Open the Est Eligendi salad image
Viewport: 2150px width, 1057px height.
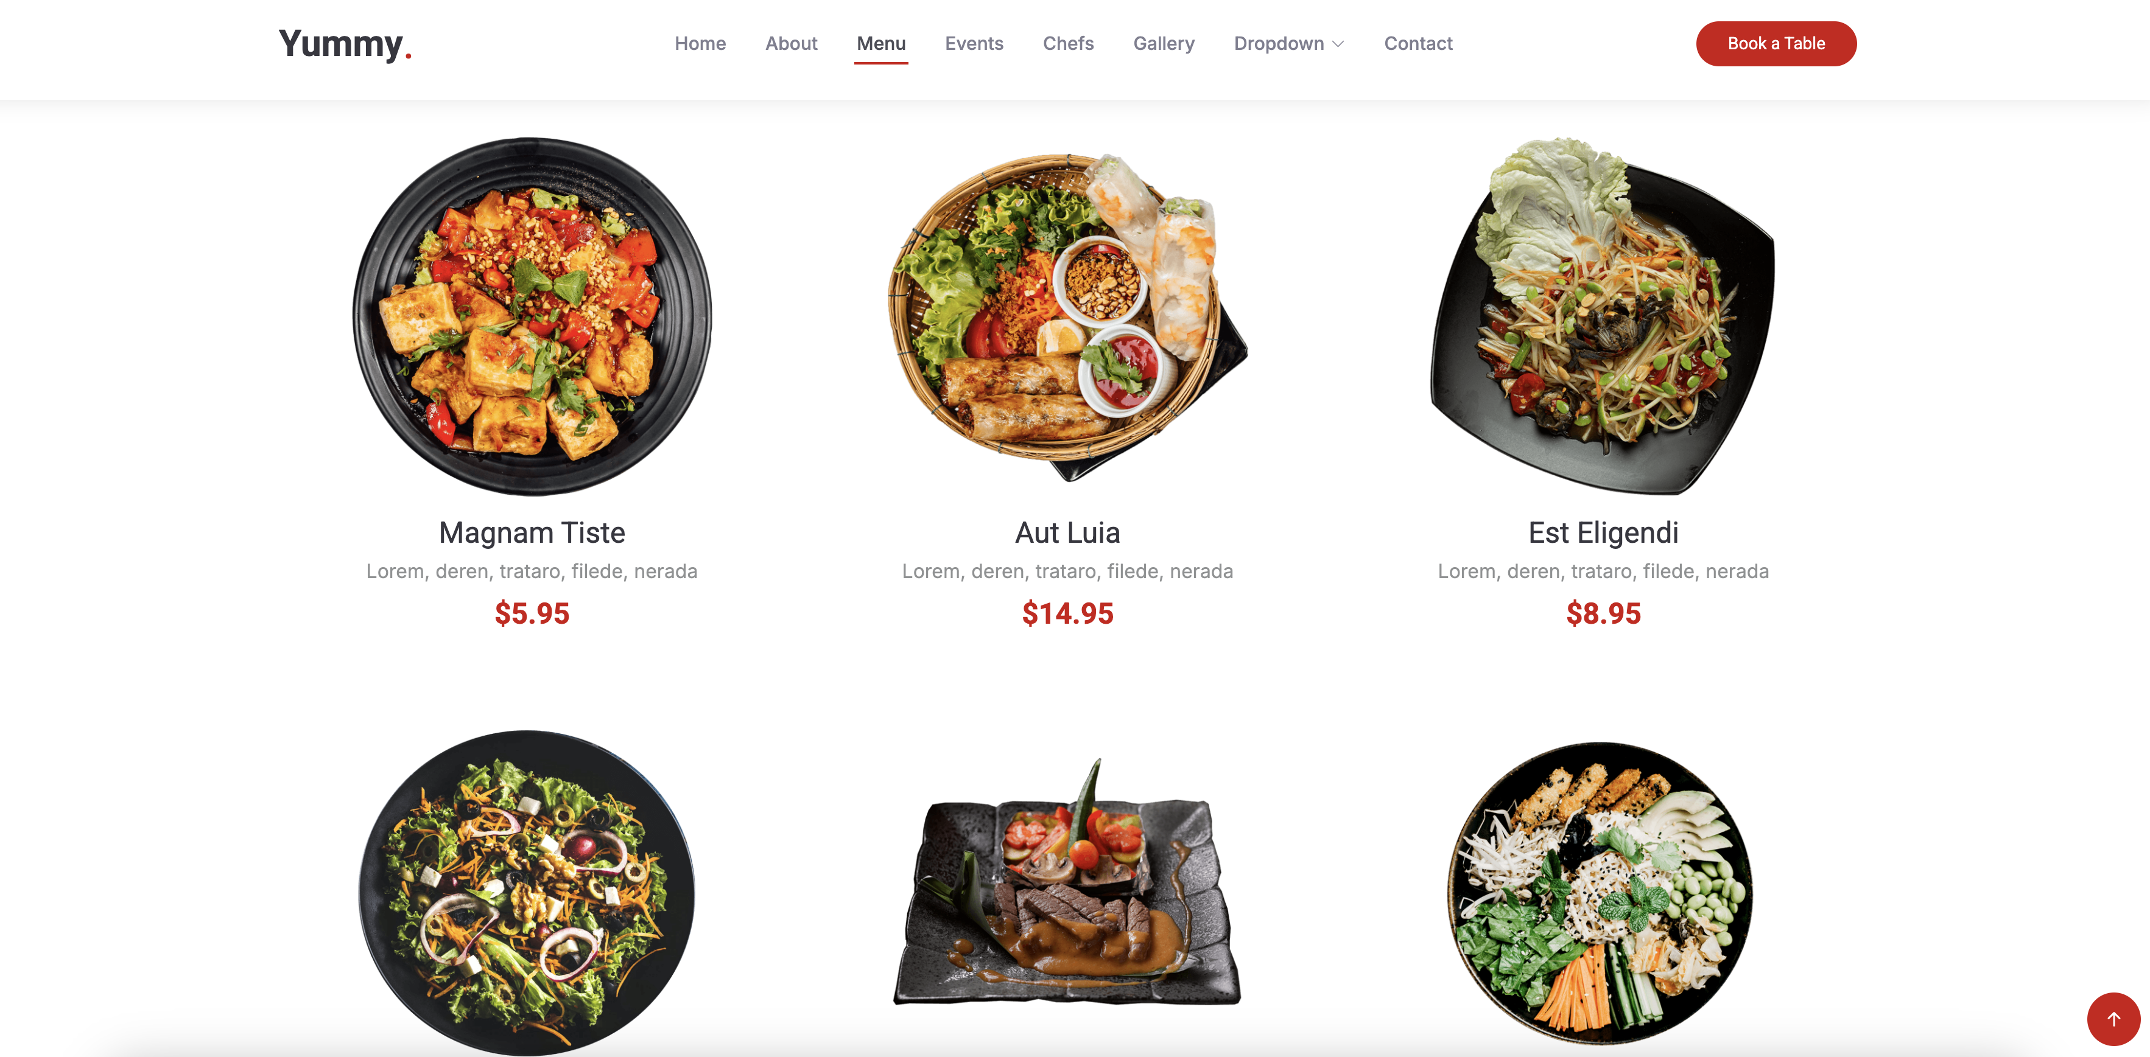tap(1603, 316)
